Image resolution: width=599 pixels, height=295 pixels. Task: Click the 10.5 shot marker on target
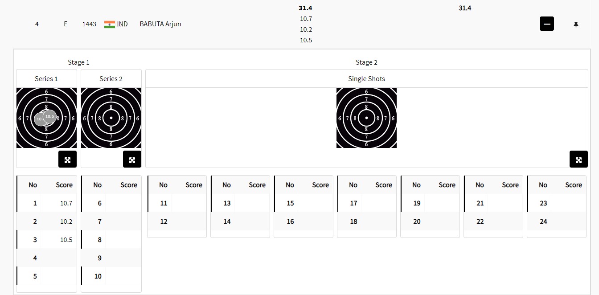click(50, 116)
